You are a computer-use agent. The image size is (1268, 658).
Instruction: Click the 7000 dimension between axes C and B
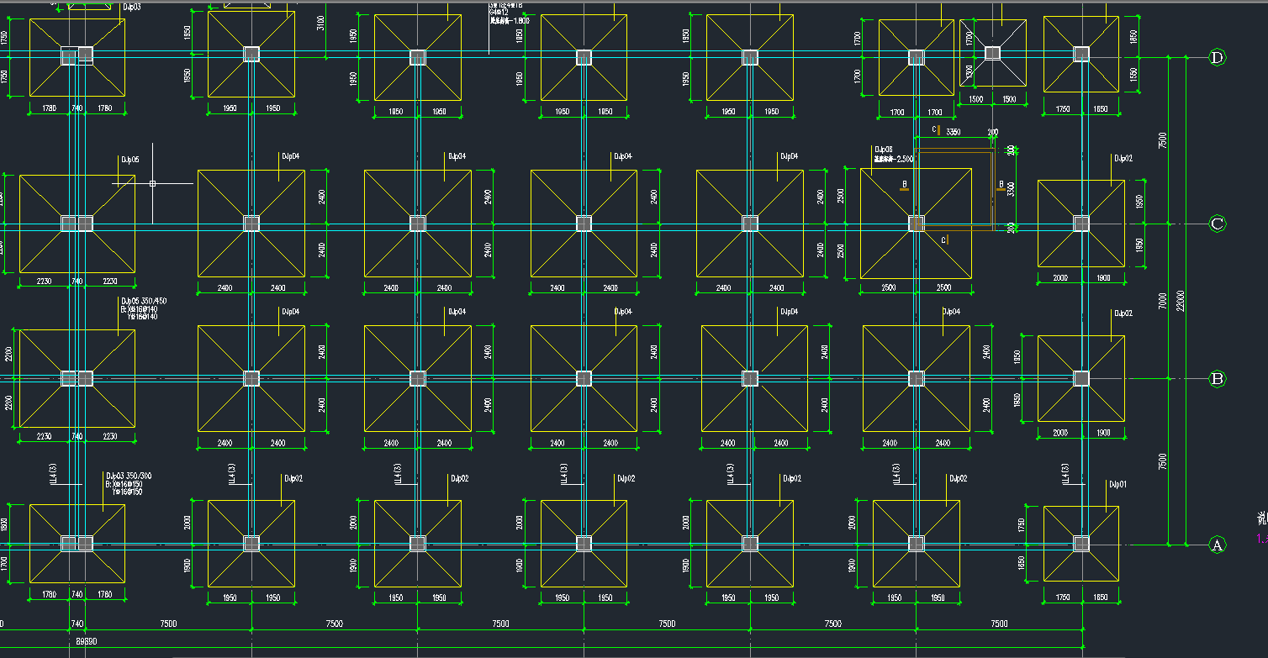pos(1163,300)
